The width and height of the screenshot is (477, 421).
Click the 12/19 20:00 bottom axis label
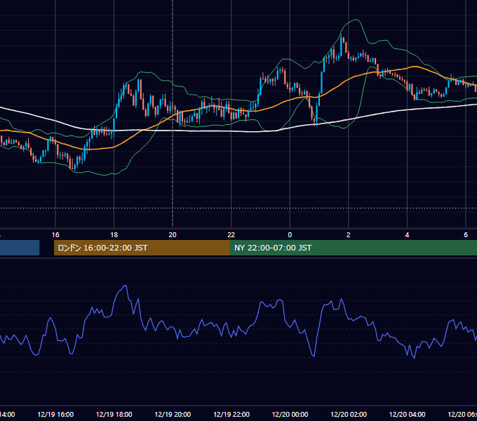coord(173,414)
